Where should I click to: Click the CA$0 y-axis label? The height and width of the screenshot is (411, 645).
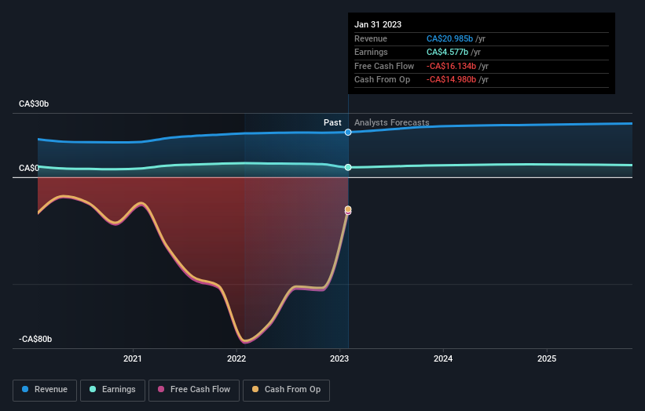[29, 168]
